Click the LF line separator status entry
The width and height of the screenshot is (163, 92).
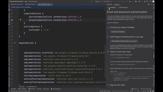point(135,91)
